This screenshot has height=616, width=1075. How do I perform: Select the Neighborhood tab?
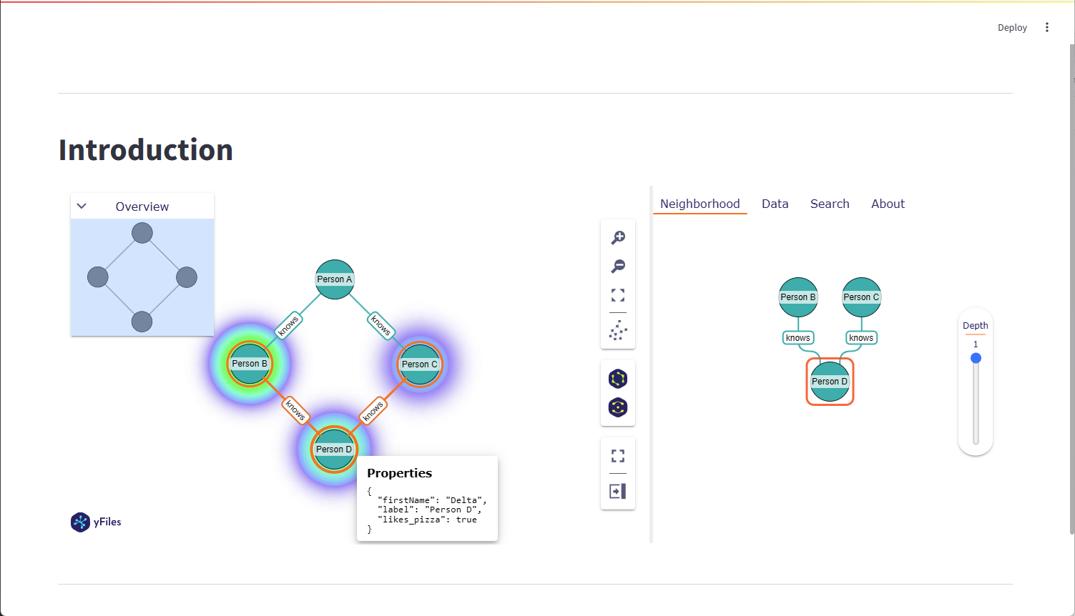(700, 204)
